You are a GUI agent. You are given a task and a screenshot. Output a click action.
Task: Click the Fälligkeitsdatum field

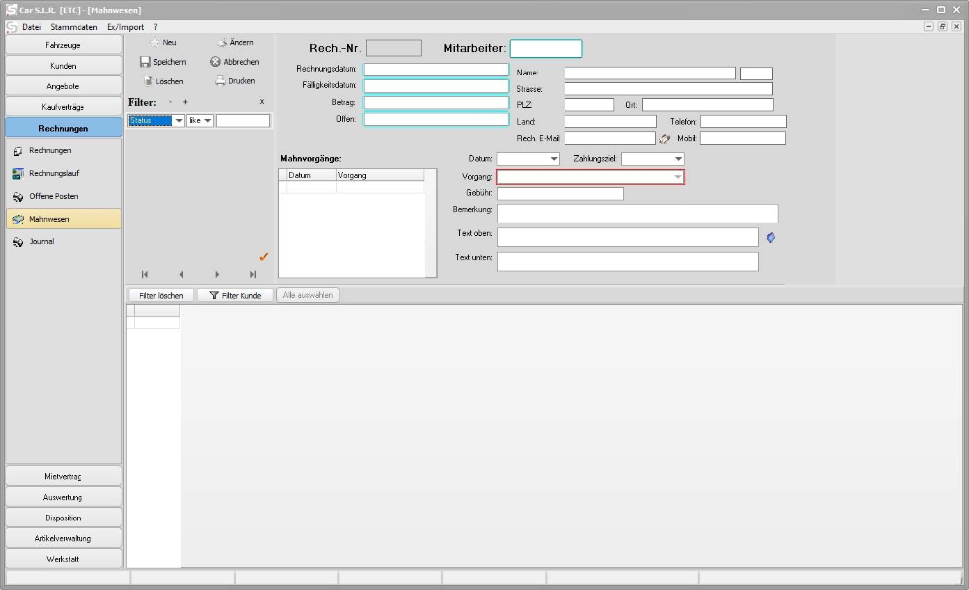click(436, 86)
